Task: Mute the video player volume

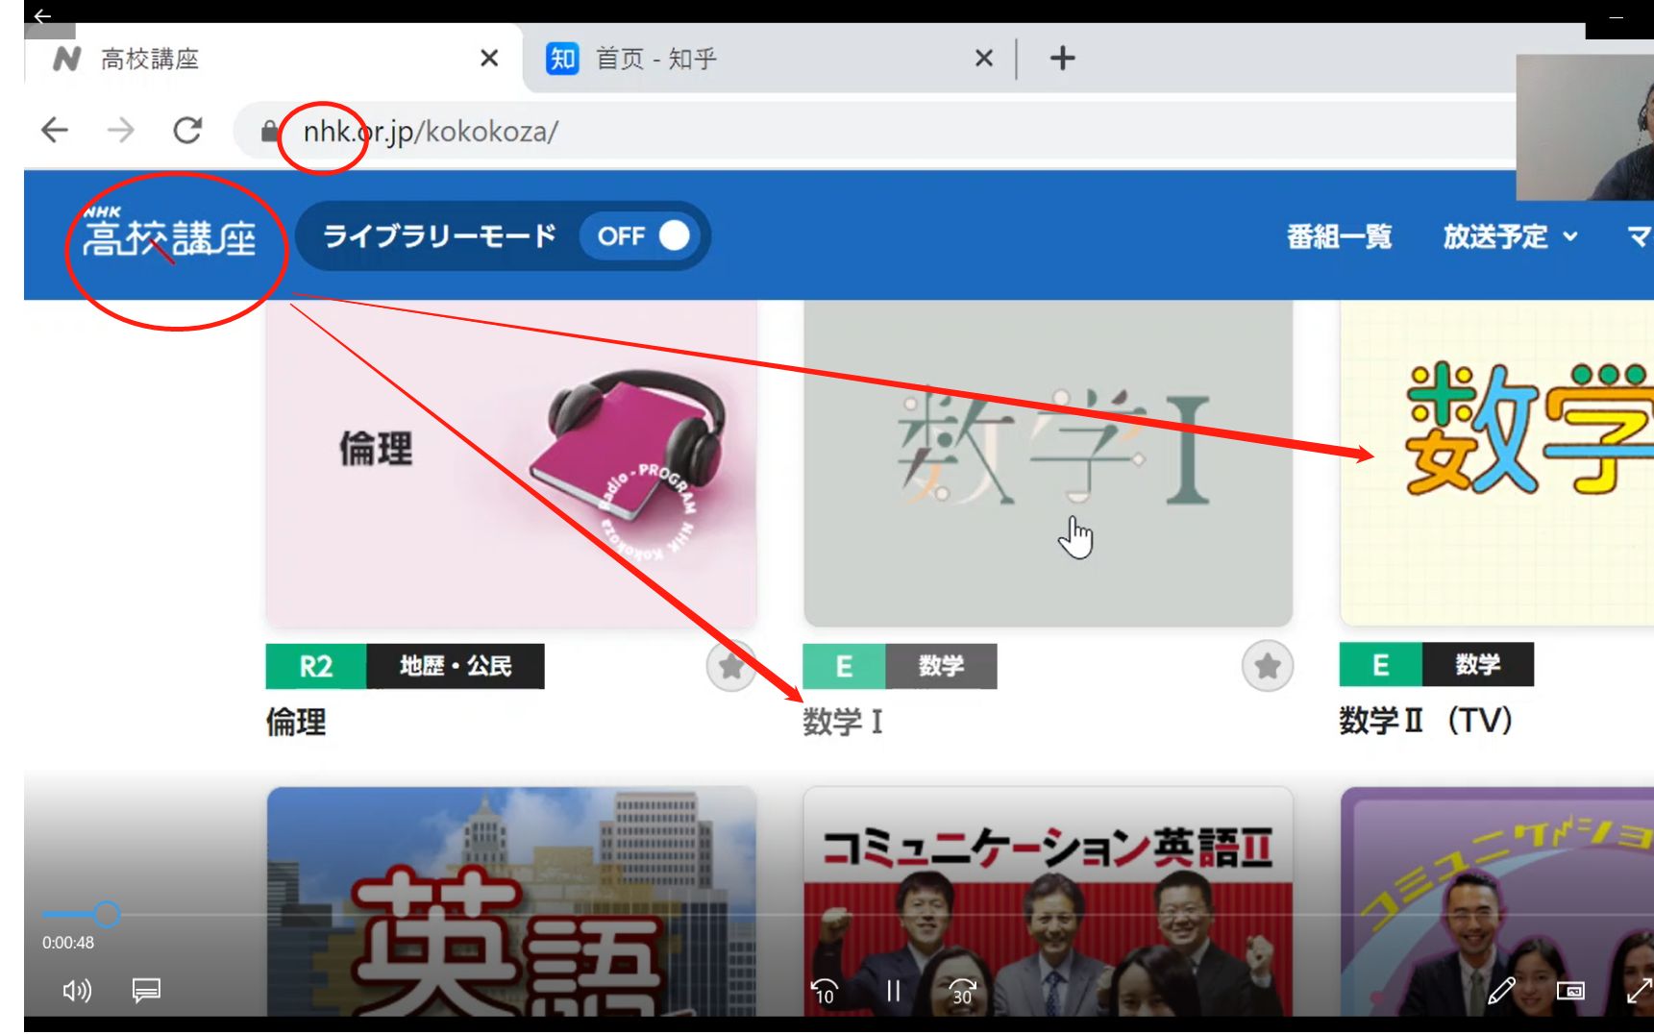Action: pos(76,991)
